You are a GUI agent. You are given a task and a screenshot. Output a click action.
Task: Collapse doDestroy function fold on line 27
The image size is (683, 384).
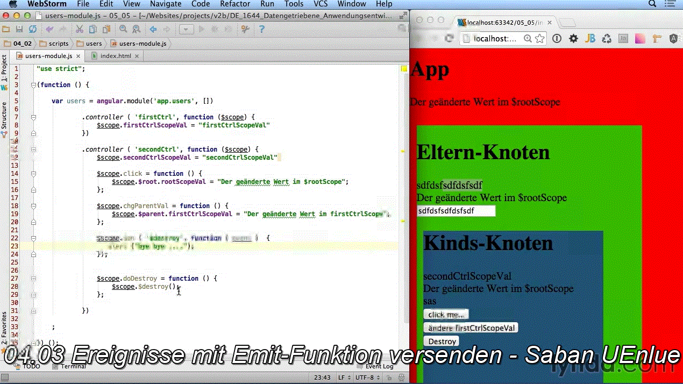(x=33, y=279)
